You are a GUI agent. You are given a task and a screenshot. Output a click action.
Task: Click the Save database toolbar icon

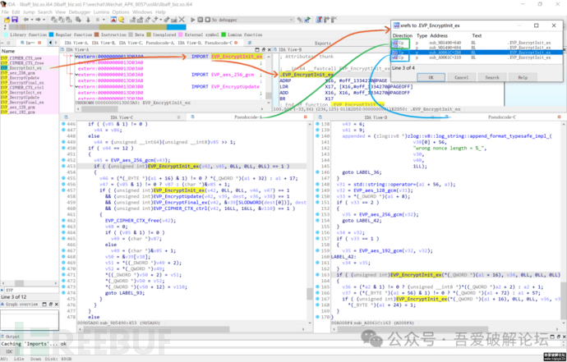coord(13,19)
